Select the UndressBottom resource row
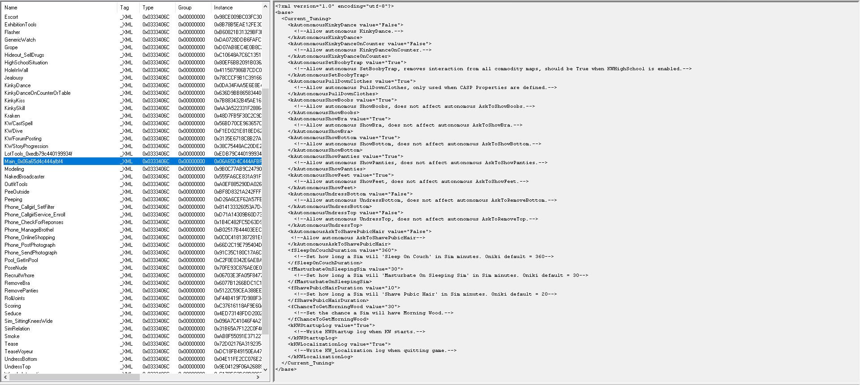This screenshot has width=860, height=385. (x=133, y=359)
